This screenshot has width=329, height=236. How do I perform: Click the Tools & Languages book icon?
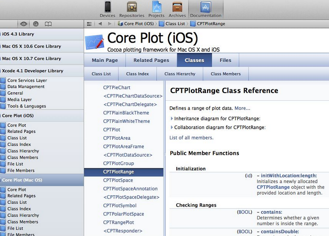pos(3,106)
